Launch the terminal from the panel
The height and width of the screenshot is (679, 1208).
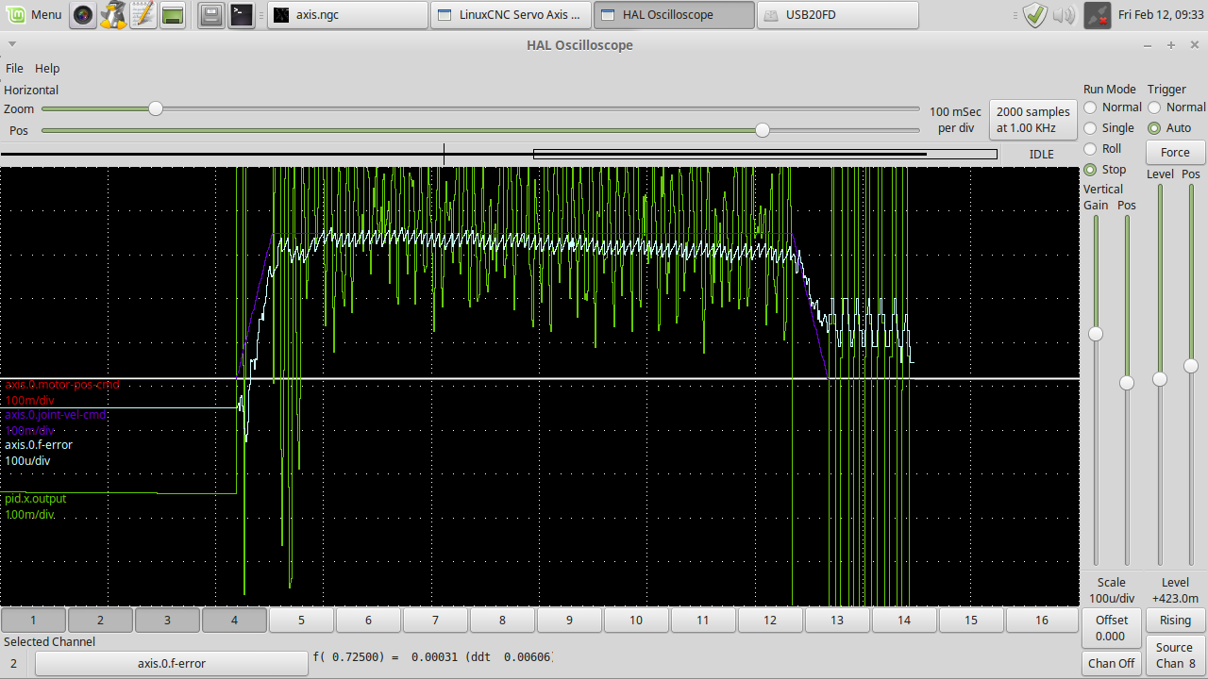(242, 15)
